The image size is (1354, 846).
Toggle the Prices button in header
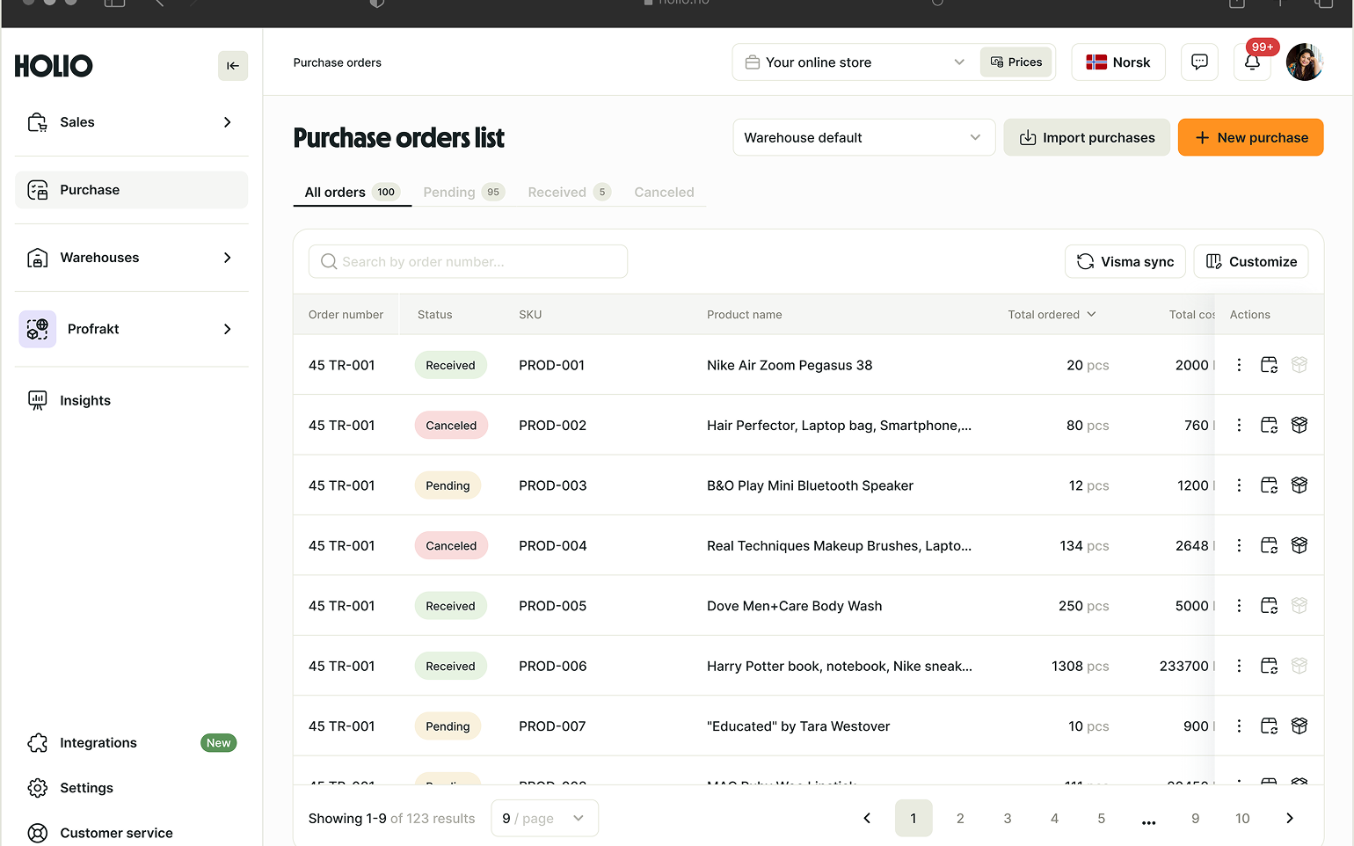(x=1016, y=62)
